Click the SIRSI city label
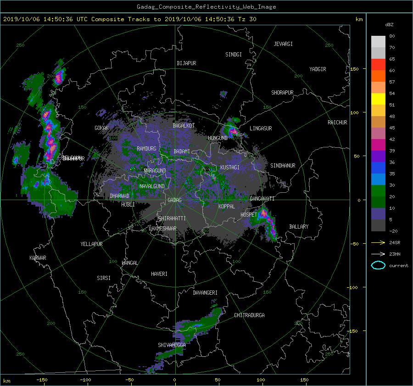Viewport: 413px width, 386px height. click(x=104, y=278)
